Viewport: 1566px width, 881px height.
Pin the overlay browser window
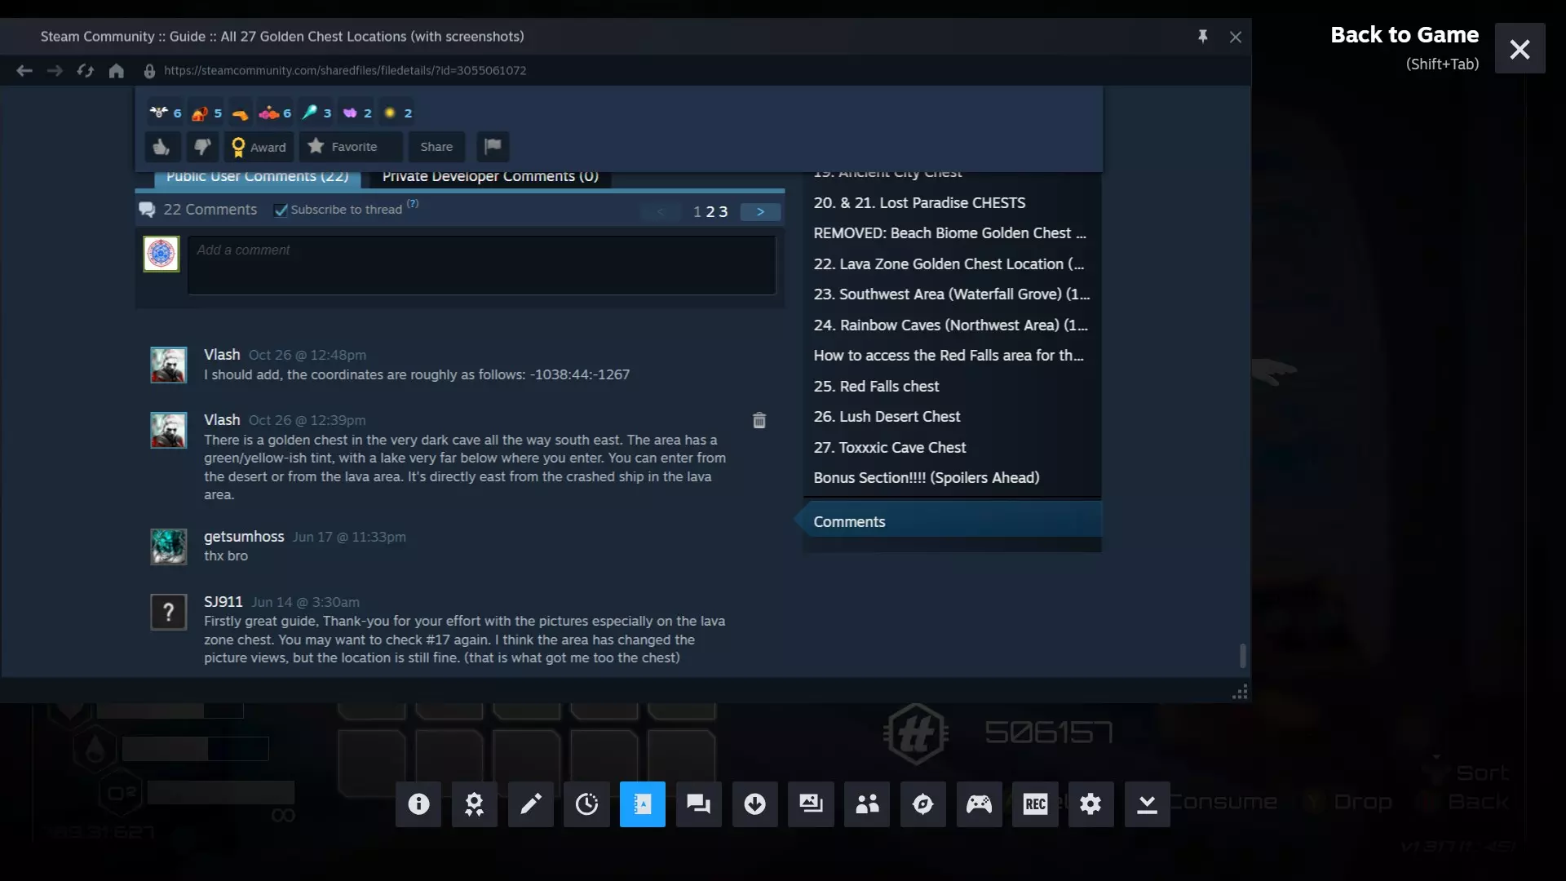(1202, 37)
